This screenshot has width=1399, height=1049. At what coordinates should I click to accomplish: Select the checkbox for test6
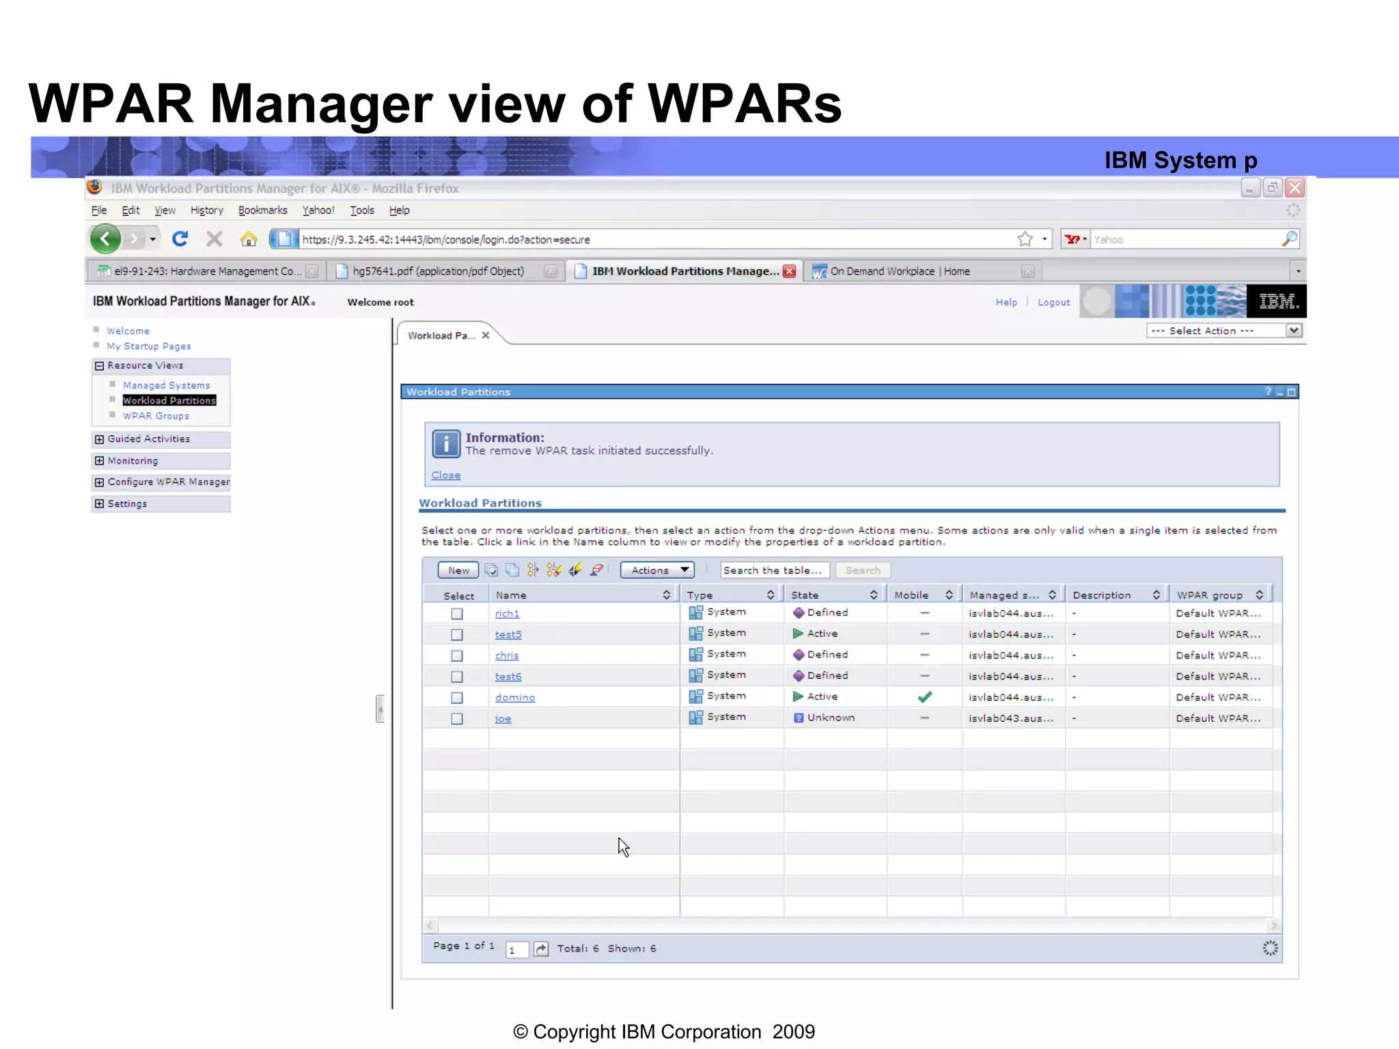pos(457,677)
